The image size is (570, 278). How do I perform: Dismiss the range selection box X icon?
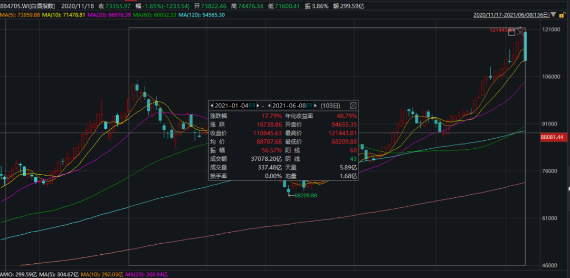click(x=520, y=32)
